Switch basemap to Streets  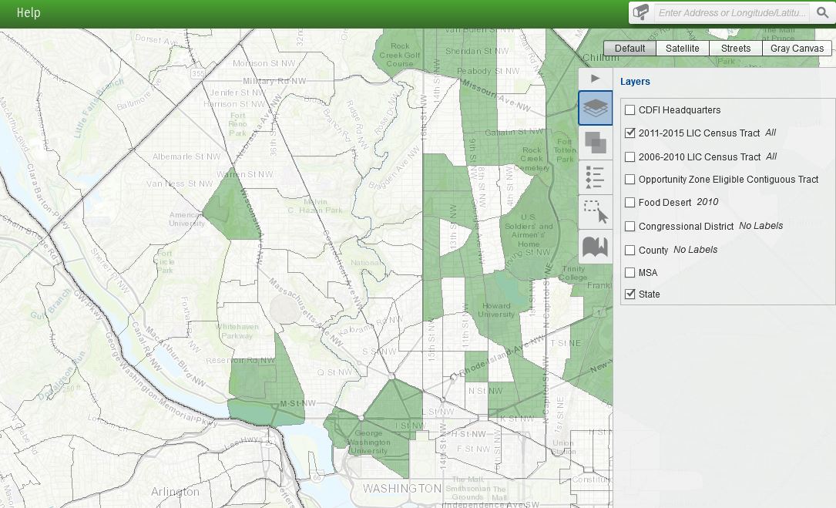pyautogui.click(x=736, y=49)
